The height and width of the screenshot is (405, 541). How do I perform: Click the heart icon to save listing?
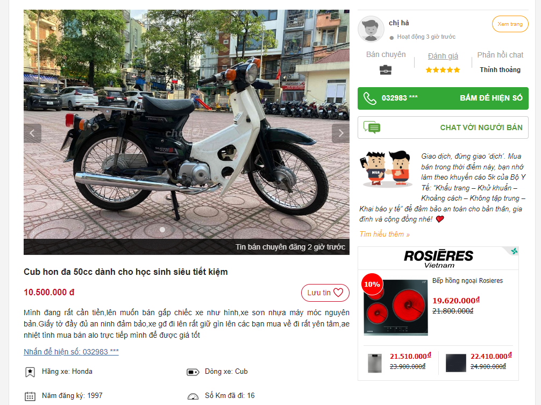(x=338, y=293)
